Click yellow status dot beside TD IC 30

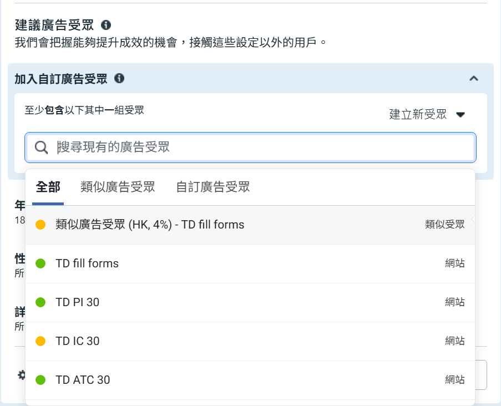tap(41, 341)
